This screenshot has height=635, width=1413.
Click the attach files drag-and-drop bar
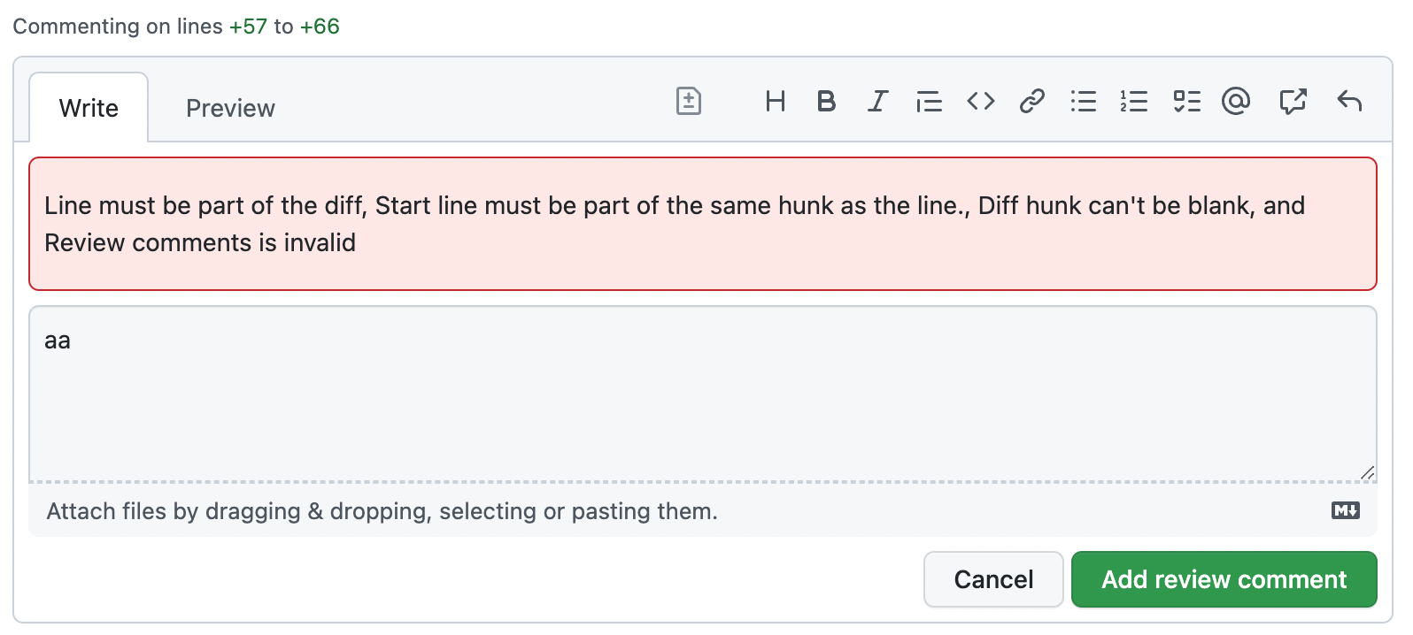pos(703,510)
